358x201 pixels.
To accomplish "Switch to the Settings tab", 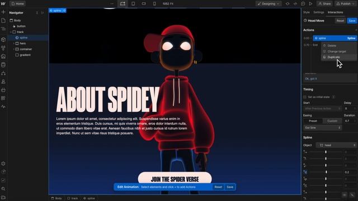I will [x=318, y=12].
